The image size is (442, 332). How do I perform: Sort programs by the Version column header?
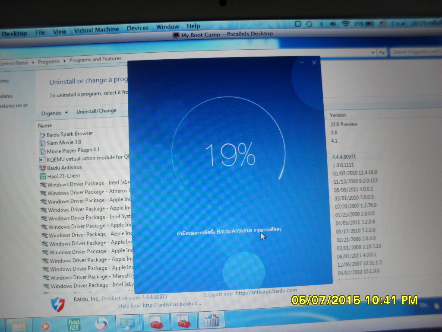click(338, 115)
